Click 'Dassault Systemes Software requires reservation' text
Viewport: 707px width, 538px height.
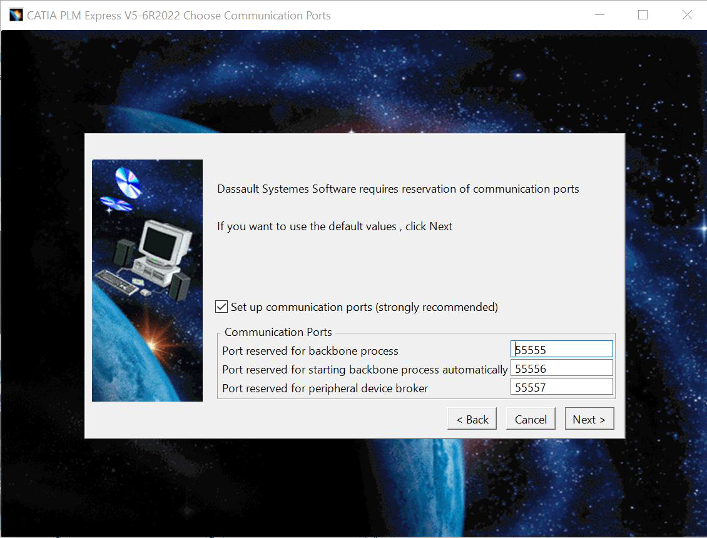pyautogui.click(x=398, y=189)
